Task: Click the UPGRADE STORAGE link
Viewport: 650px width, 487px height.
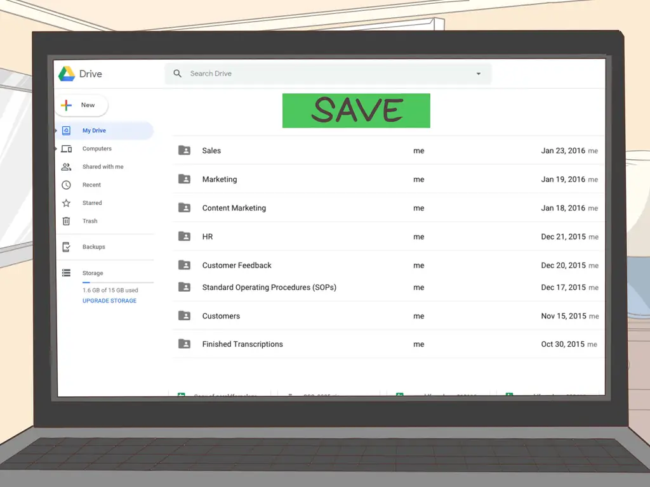Action: pyautogui.click(x=109, y=301)
